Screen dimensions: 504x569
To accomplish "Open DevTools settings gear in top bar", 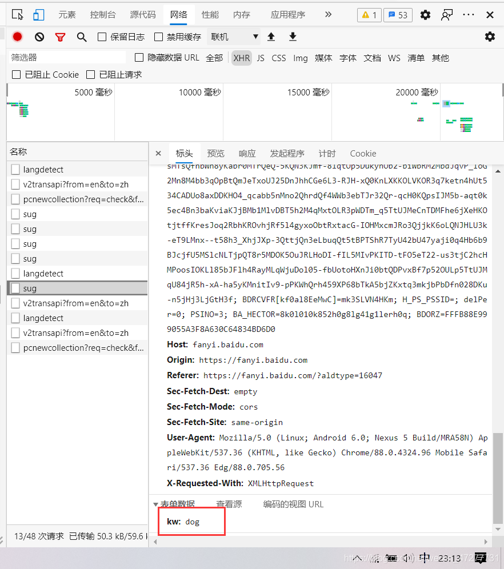I will [x=425, y=15].
